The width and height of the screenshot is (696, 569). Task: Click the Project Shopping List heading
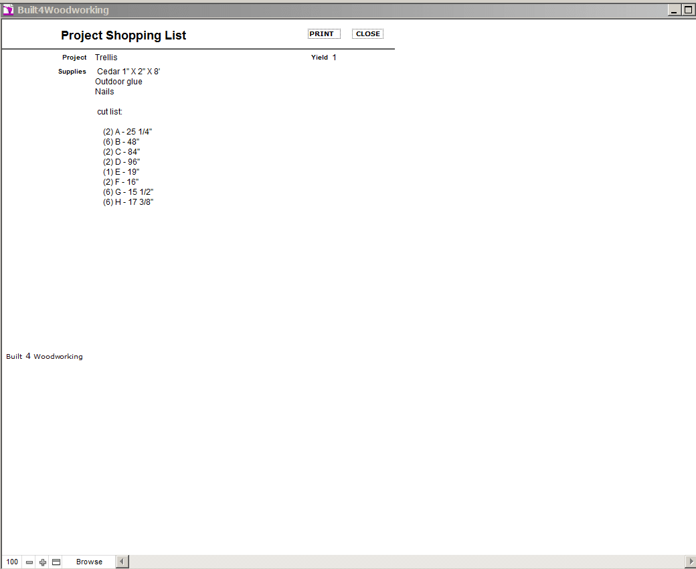123,35
